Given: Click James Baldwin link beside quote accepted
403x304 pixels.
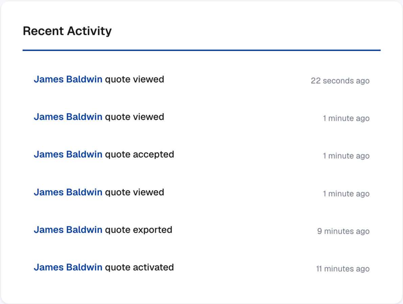Looking at the screenshot, I should click(68, 155).
